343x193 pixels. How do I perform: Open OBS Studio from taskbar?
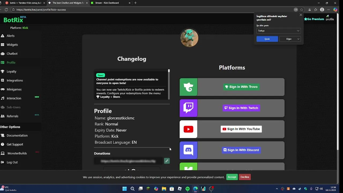(211, 189)
